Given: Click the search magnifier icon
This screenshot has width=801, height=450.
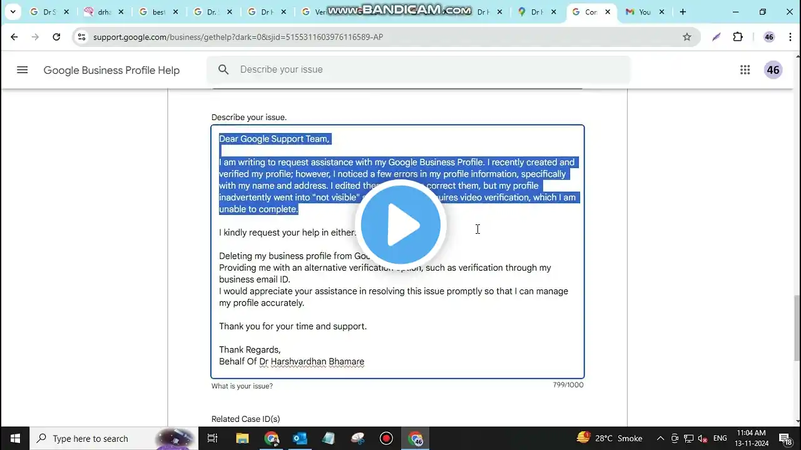Looking at the screenshot, I should pyautogui.click(x=223, y=69).
